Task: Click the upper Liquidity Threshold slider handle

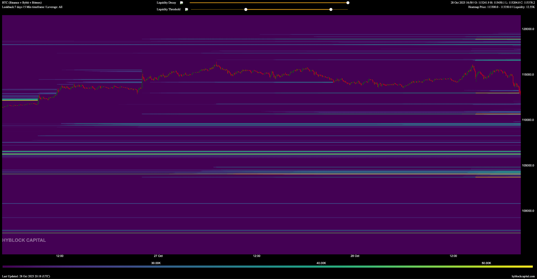Action: pyautogui.click(x=331, y=9)
